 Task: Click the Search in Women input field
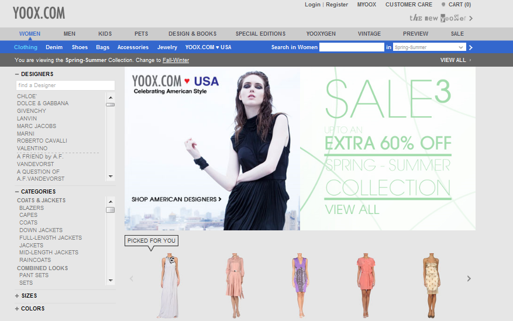pos(352,47)
